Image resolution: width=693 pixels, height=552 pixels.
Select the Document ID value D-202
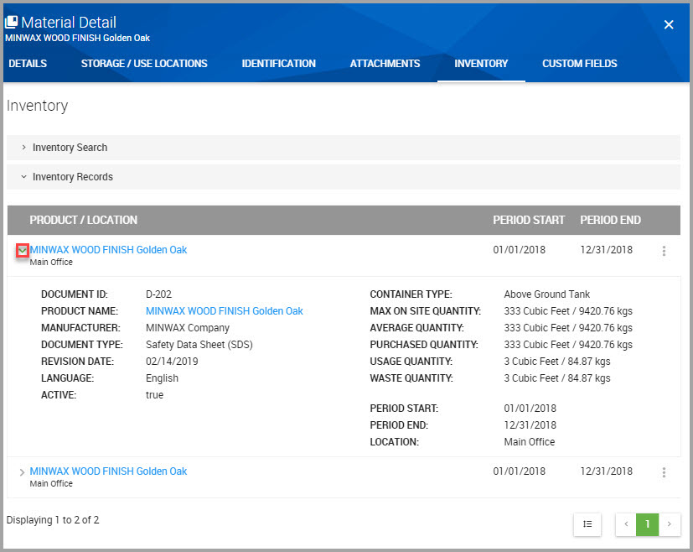tap(158, 294)
